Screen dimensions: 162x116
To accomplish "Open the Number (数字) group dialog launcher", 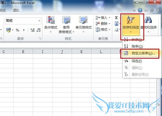I will [x=40, y=38].
